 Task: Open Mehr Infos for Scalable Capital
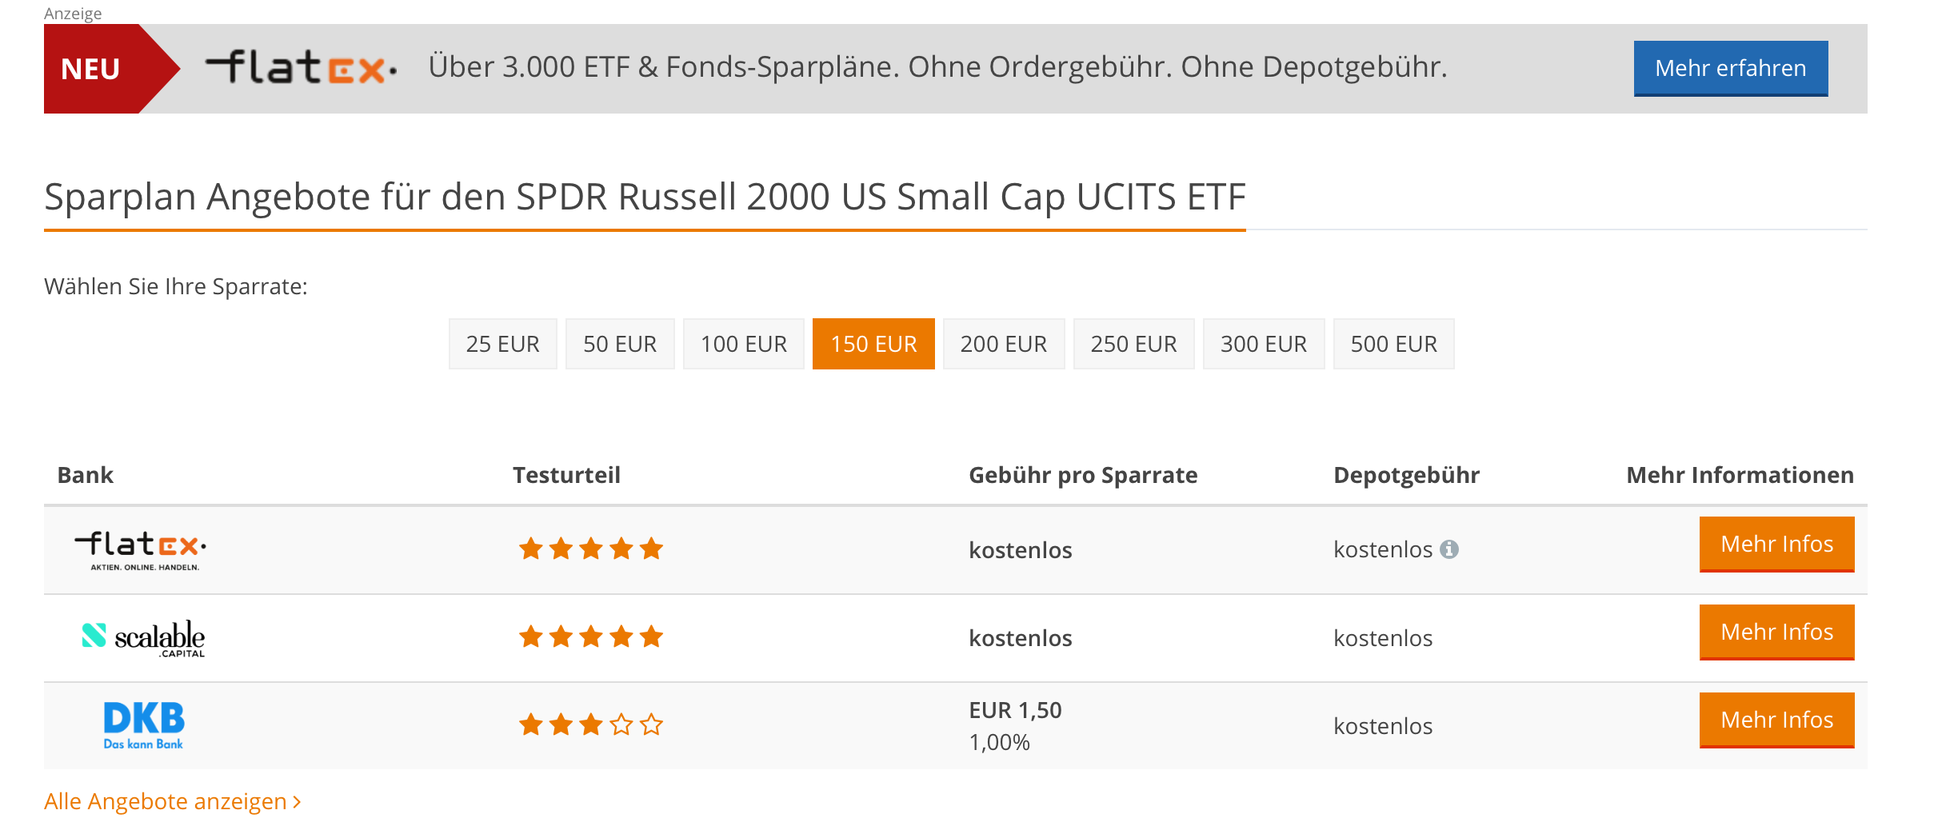(x=1776, y=632)
